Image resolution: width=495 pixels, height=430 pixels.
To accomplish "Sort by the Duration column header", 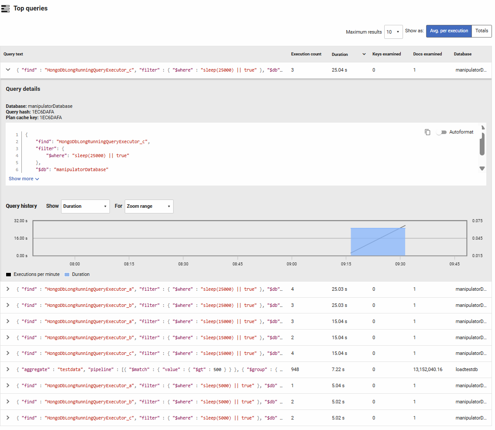I will (x=340, y=55).
